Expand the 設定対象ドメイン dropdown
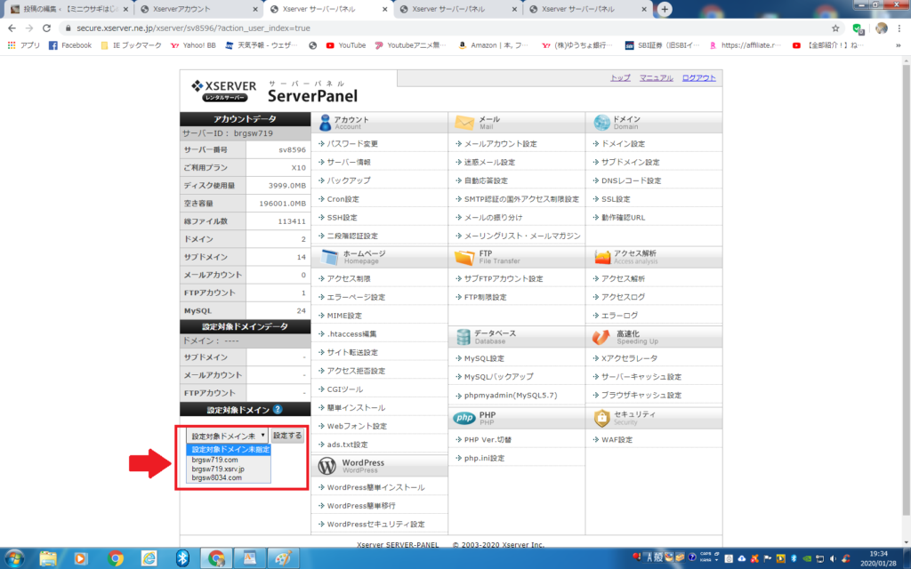 tap(227, 436)
